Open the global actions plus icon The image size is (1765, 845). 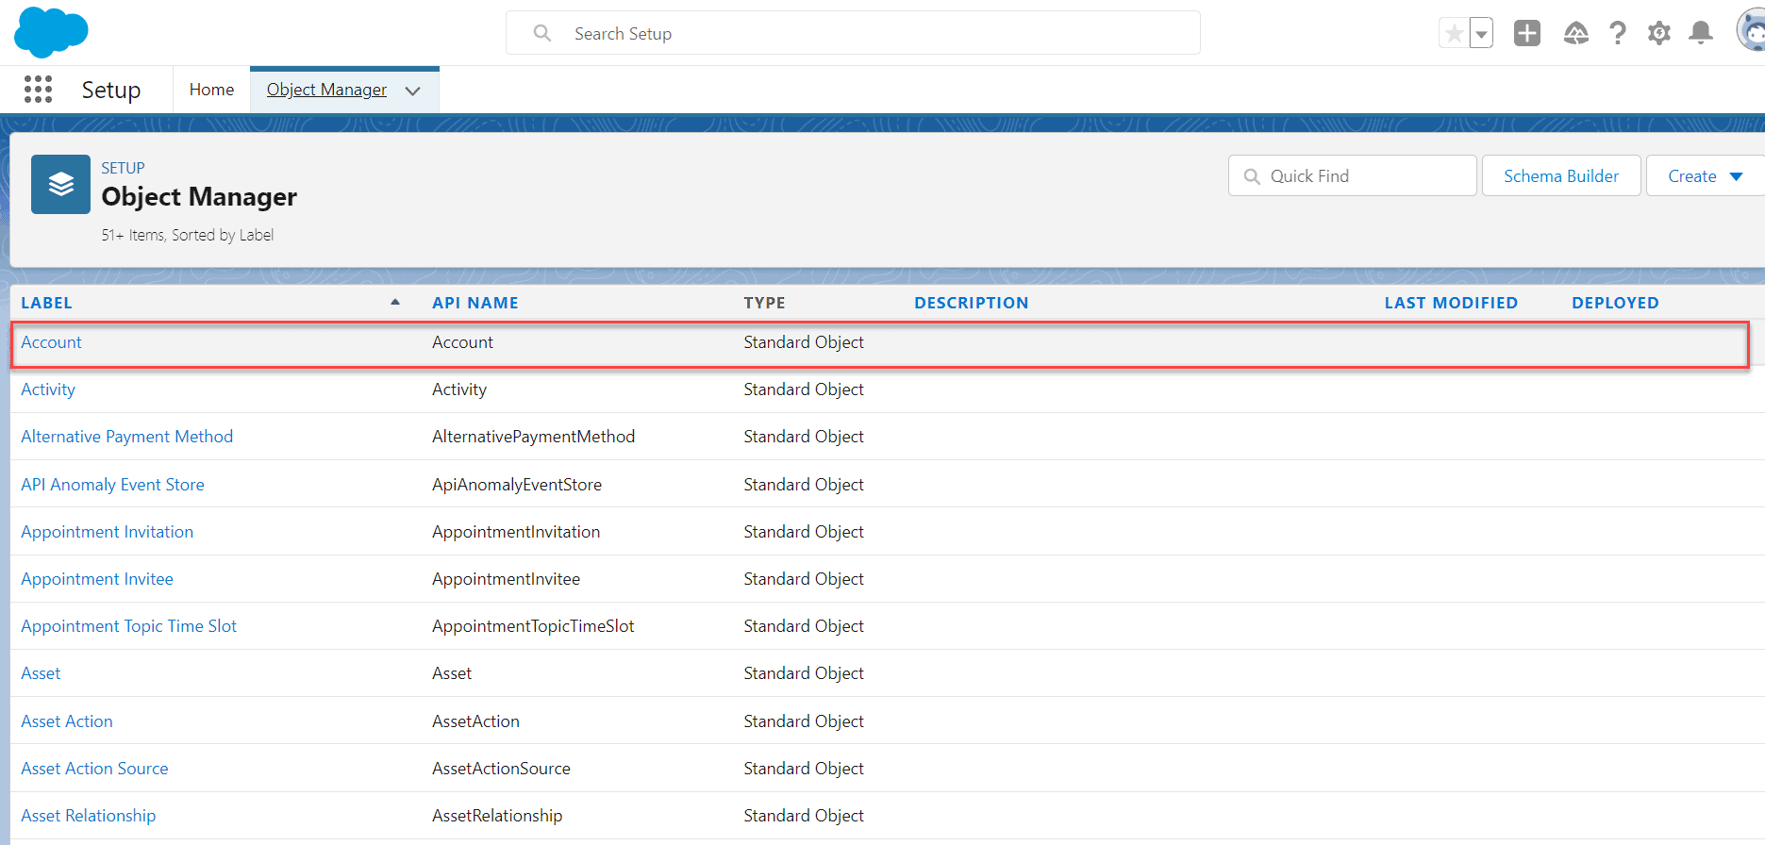tap(1527, 33)
